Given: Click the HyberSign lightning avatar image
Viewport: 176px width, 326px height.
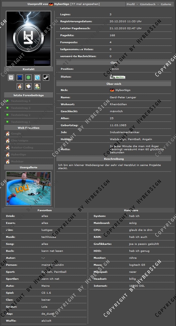Looking at the screenshot, I should click(29, 39).
